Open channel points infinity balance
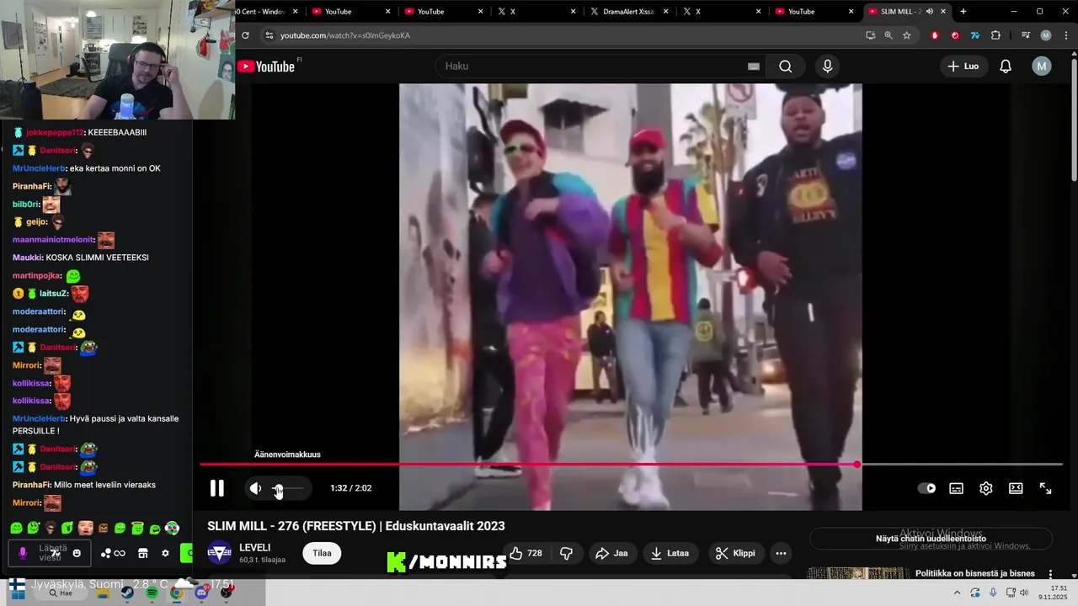 (x=113, y=553)
